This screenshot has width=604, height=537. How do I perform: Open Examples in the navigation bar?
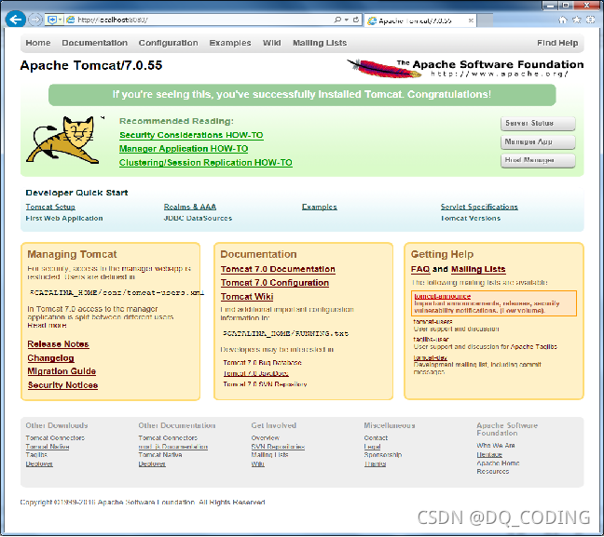(230, 43)
